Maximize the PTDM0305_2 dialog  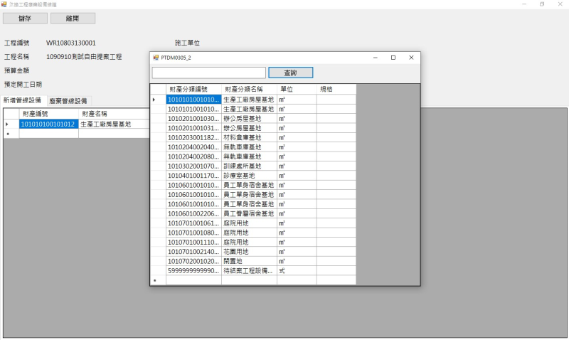point(393,58)
